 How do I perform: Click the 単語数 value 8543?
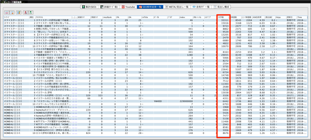click(x=238, y=20)
